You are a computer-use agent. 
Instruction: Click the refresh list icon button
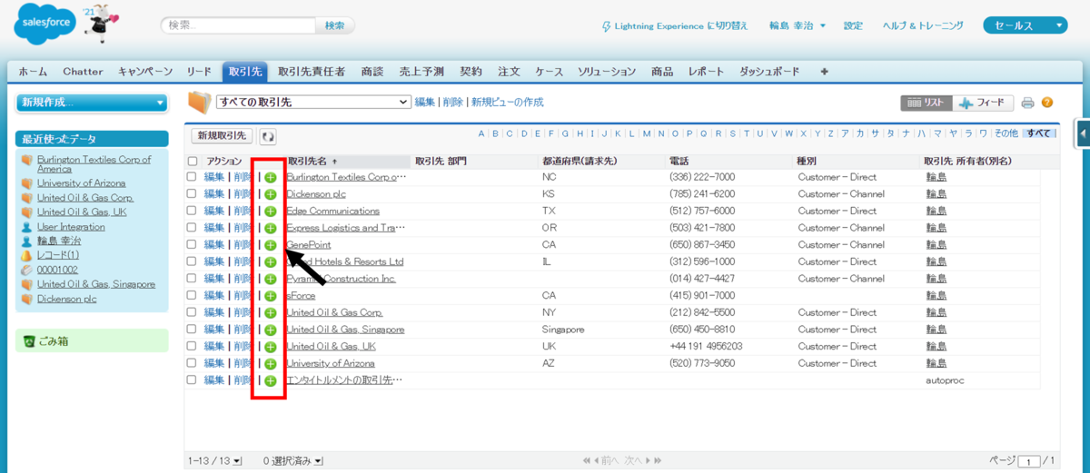point(268,136)
